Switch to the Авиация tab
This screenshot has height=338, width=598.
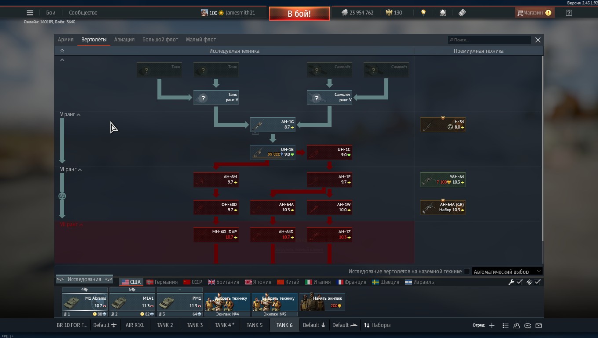click(x=124, y=40)
